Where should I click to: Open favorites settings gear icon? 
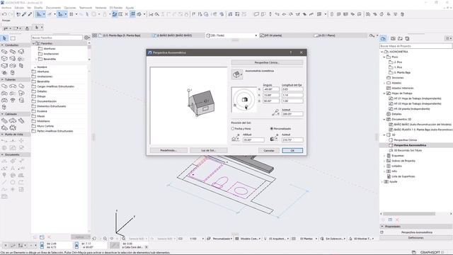86,38
